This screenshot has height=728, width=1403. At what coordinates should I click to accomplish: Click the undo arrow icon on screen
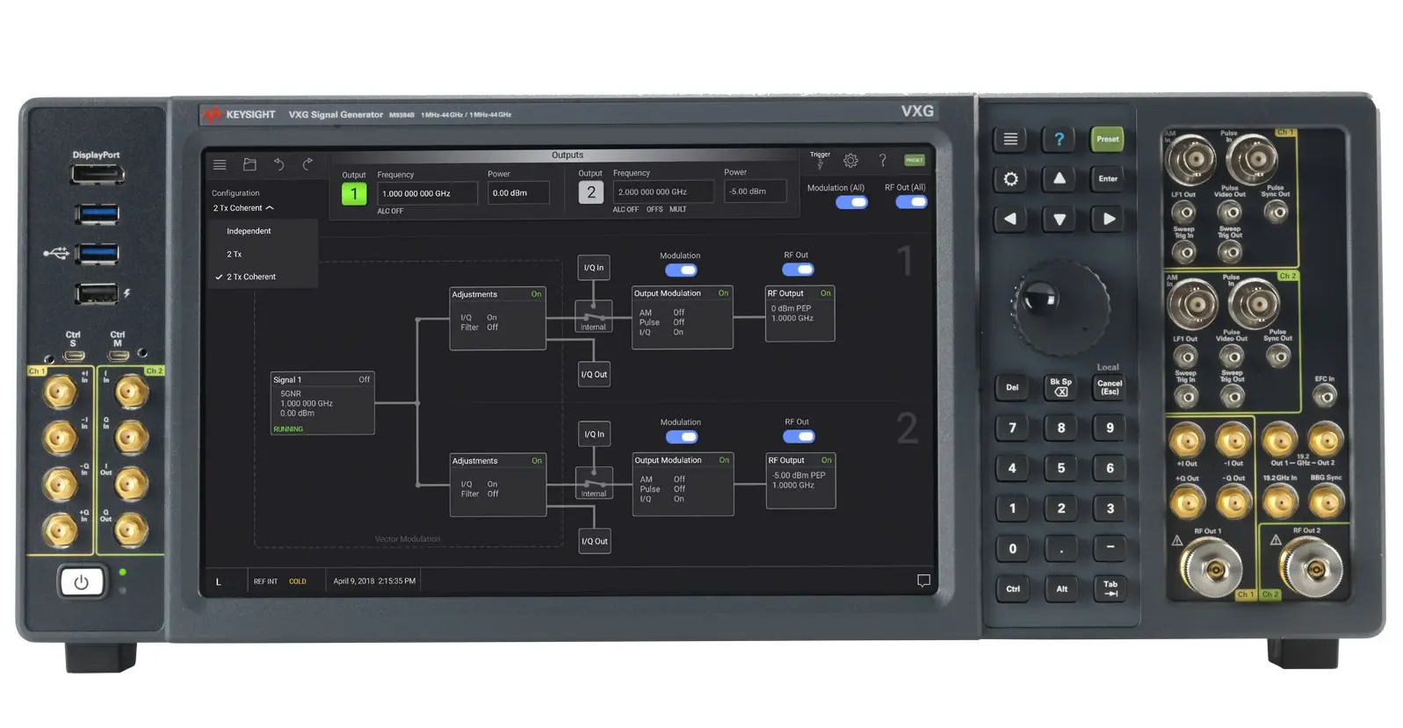(x=278, y=164)
